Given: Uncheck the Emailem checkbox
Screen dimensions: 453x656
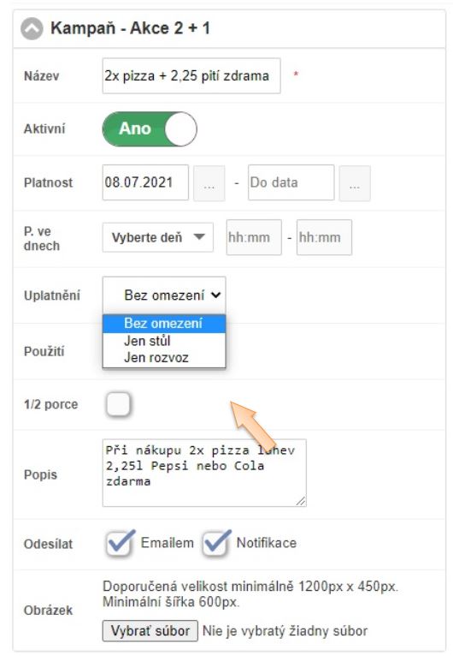Looking at the screenshot, I should click(x=119, y=544).
